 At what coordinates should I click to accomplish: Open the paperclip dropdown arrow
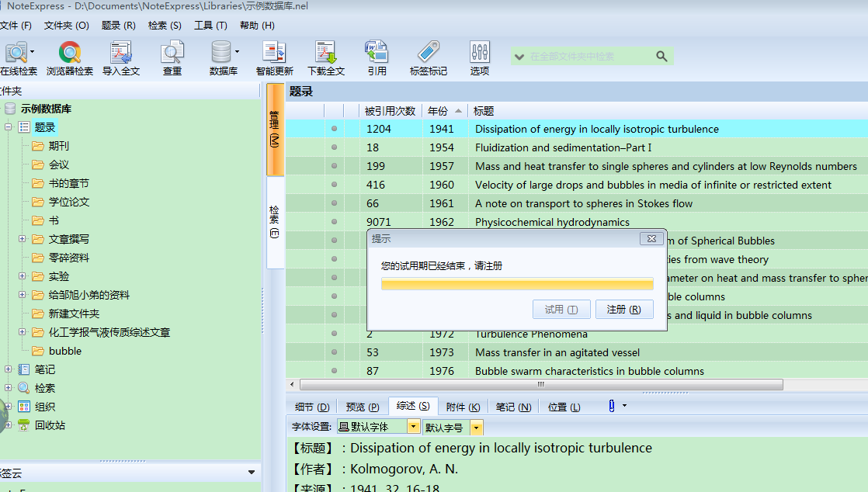coord(624,406)
